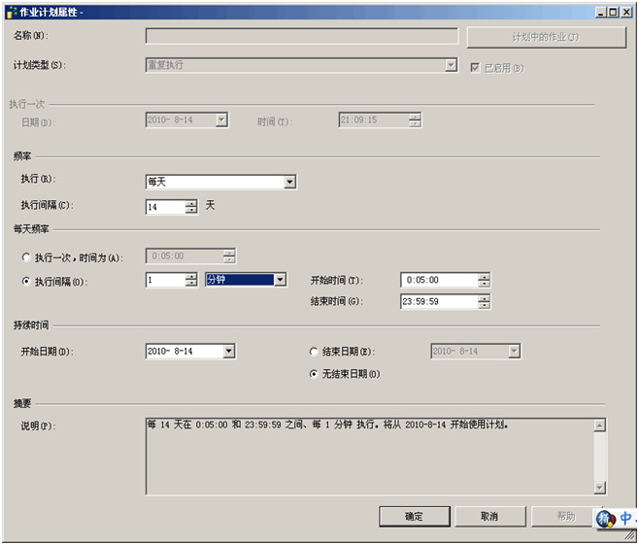Choose the 无结束日期 radio button
The image size is (639, 545).
click(x=314, y=374)
